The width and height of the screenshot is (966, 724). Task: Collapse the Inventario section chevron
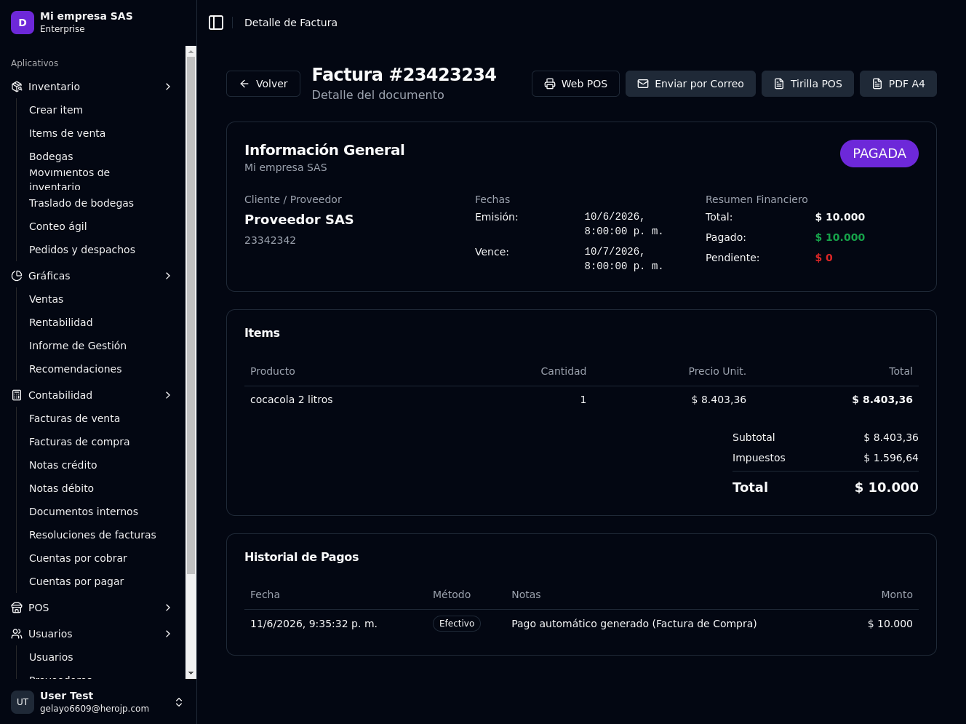pyautogui.click(x=168, y=87)
